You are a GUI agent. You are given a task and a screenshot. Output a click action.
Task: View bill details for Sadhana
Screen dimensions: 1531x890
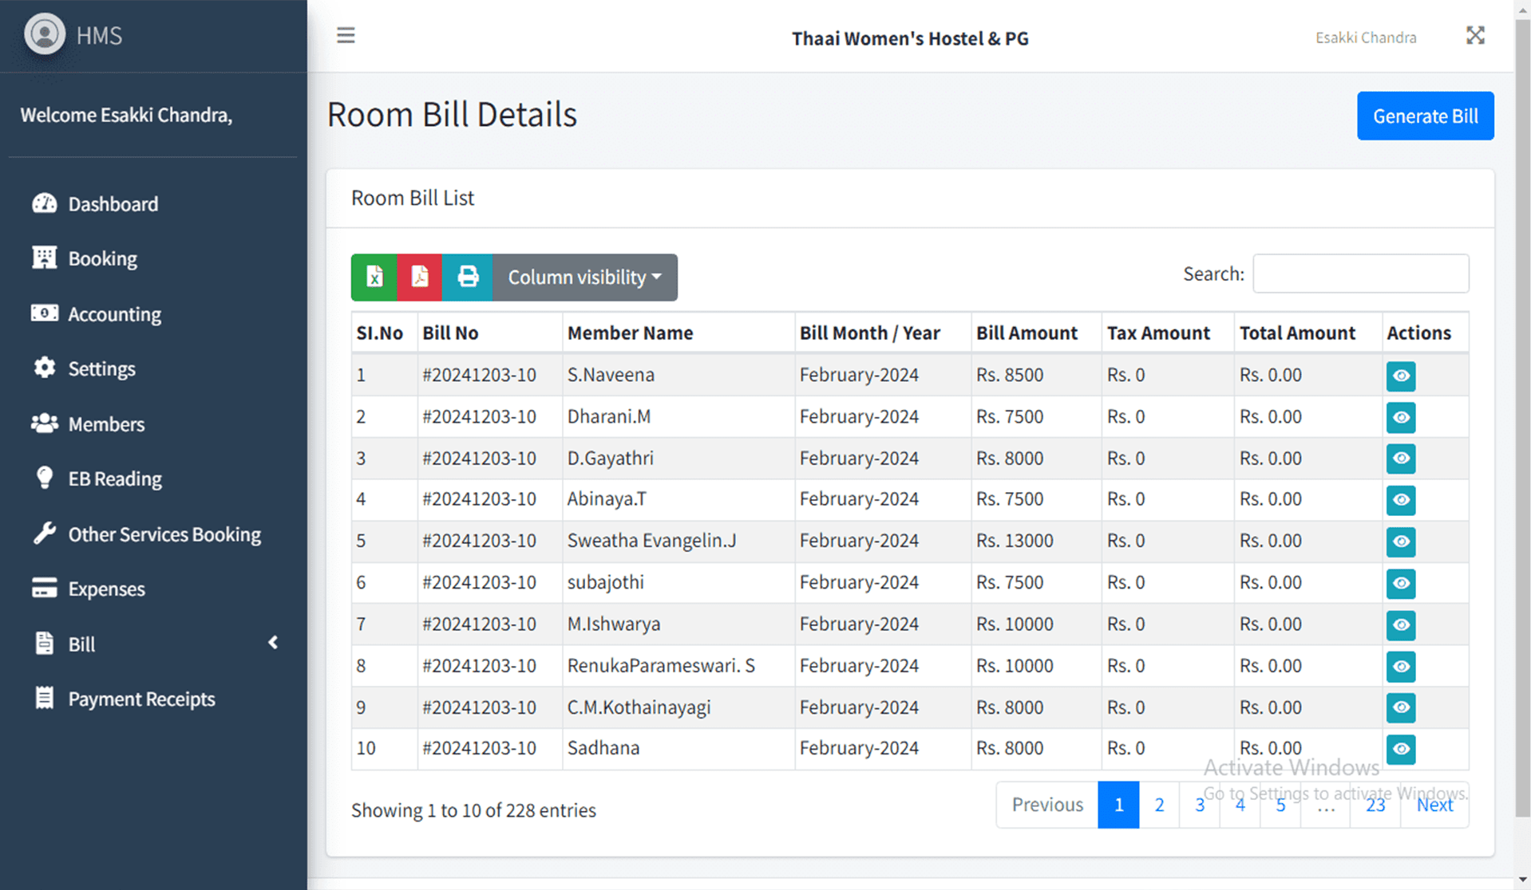coord(1401,749)
